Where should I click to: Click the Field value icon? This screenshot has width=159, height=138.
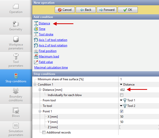pyautogui.click(x=36, y=62)
